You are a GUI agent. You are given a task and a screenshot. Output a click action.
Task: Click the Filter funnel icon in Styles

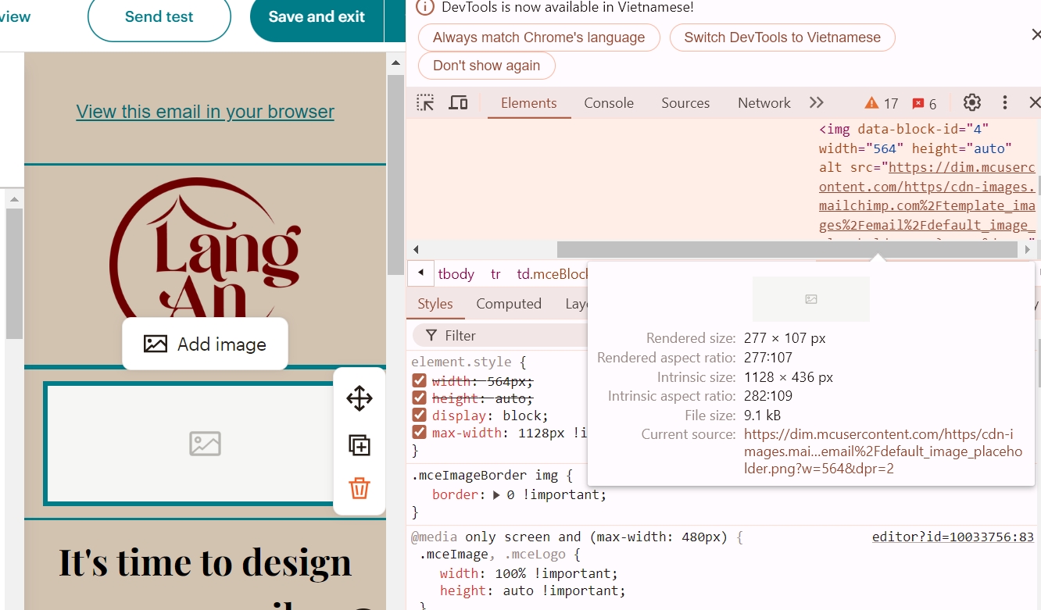[431, 335]
